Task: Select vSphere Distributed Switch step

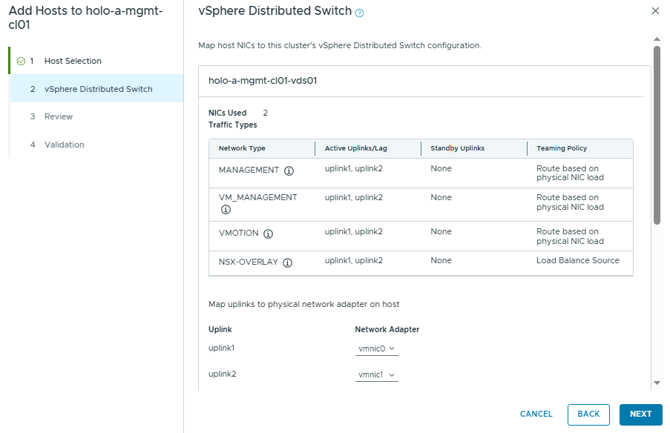Action: [x=98, y=89]
